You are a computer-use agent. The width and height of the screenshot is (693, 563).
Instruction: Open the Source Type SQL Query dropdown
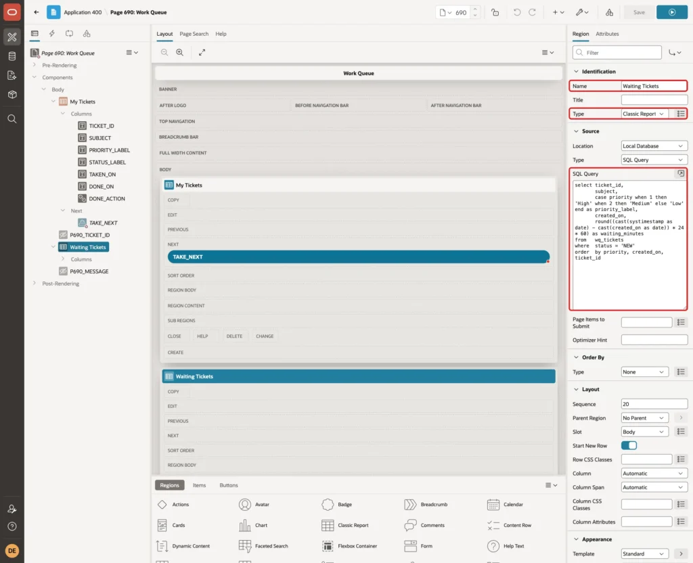tap(654, 160)
